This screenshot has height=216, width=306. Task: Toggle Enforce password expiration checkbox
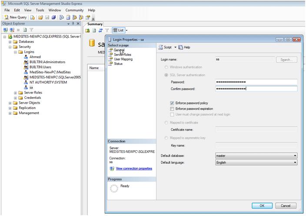[172, 109]
